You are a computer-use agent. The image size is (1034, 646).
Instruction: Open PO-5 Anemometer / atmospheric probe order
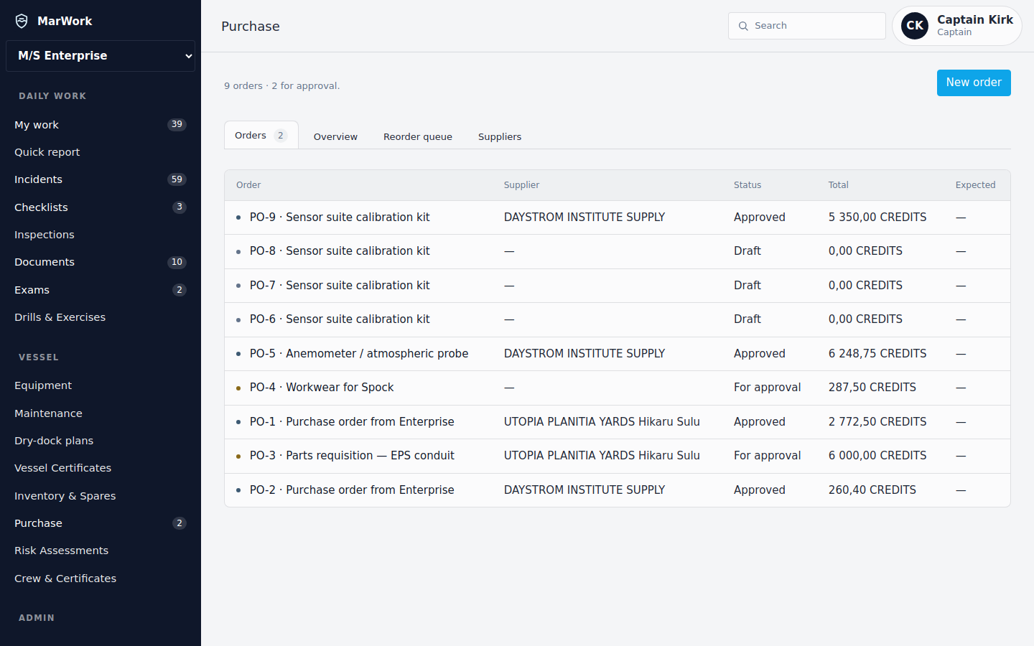(618, 354)
